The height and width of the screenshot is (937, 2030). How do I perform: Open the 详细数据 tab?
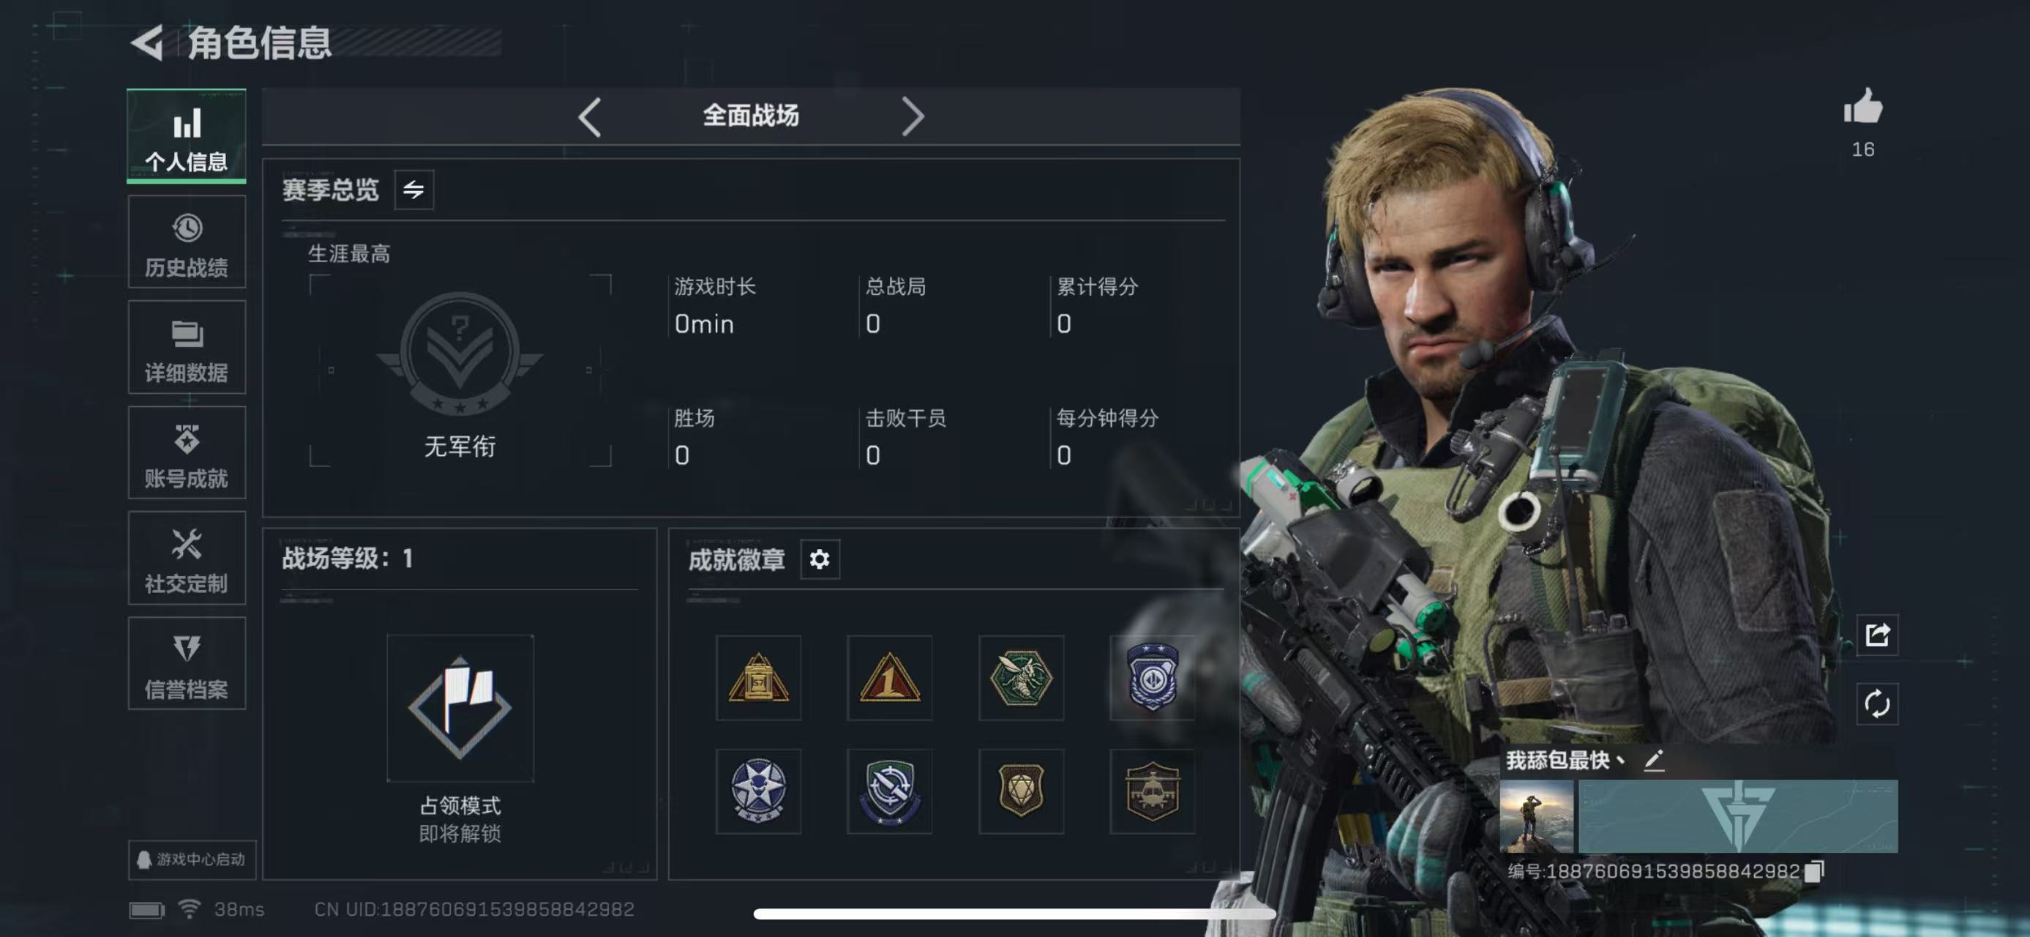click(187, 348)
